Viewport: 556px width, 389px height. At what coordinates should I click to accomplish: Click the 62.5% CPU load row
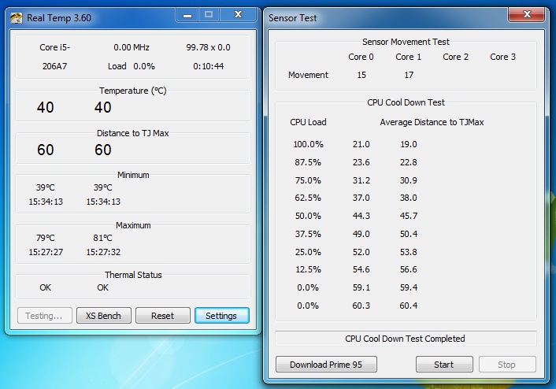308,198
